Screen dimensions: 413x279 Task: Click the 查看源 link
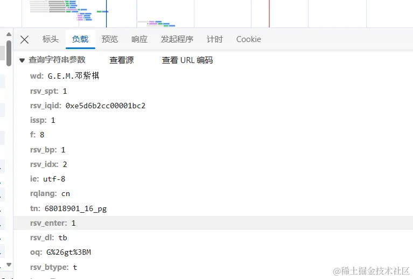click(x=122, y=60)
